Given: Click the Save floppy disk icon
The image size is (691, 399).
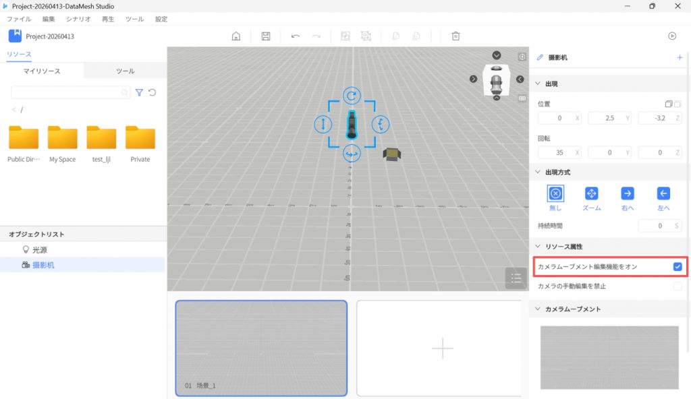Looking at the screenshot, I should (x=266, y=36).
